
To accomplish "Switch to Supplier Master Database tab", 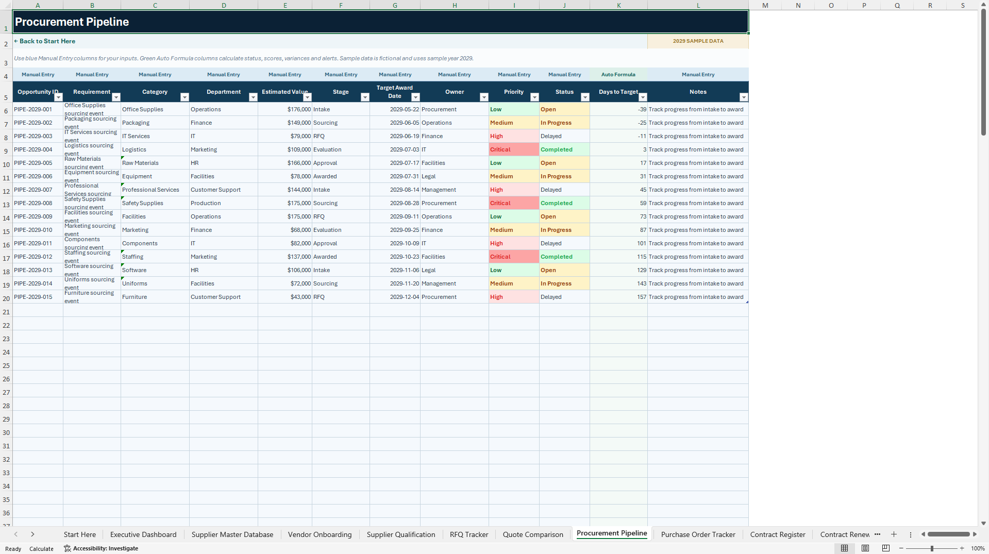I will coord(232,534).
